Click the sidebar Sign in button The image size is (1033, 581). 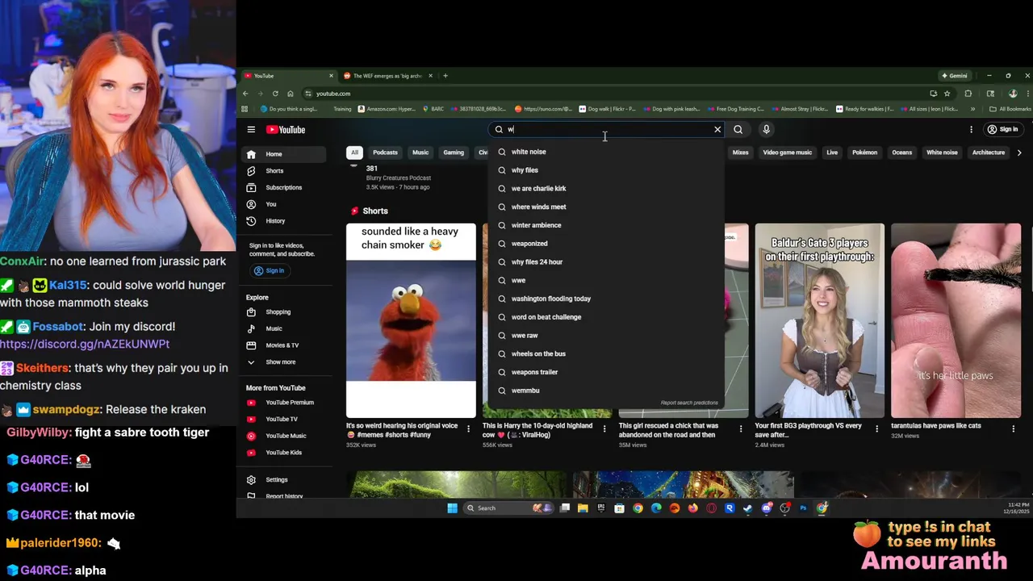pyautogui.click(x=269, y=270)
